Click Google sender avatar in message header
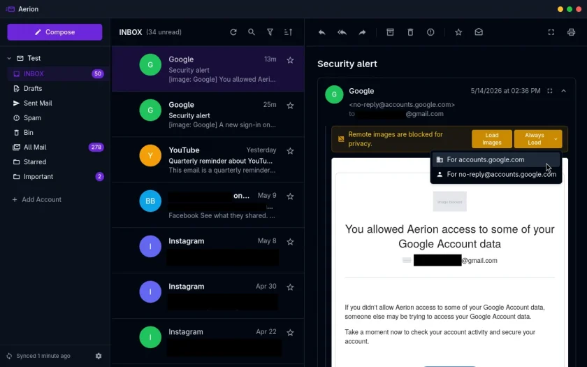Image resolution: width=587 pixels, height=367 pixels. pyautogui.click(x=334, y=94)
